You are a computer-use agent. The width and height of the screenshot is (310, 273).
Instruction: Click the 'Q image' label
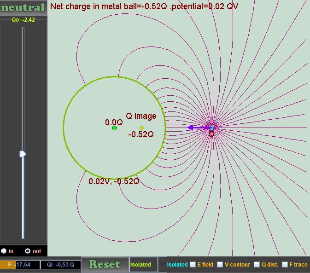(141, 116)
